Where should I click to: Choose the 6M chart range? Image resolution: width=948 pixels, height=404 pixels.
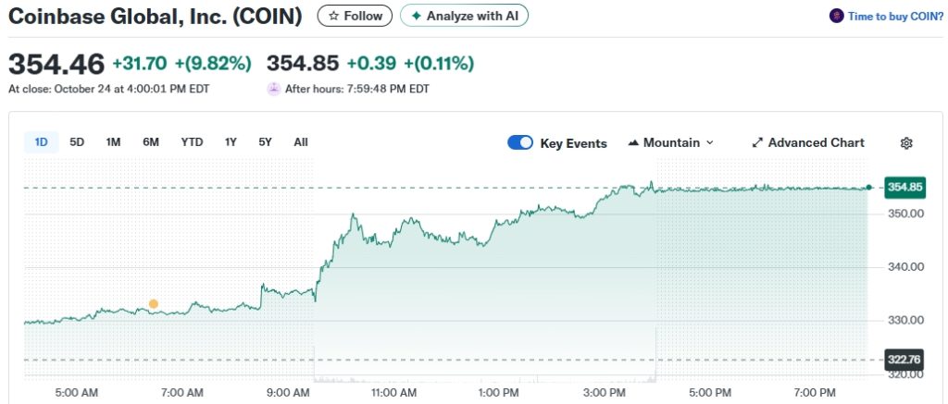tap(151, 142)
